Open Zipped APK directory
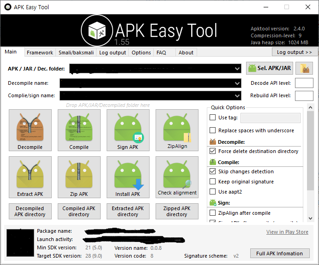This screenshot has width=319, height=265. (177, 211)
